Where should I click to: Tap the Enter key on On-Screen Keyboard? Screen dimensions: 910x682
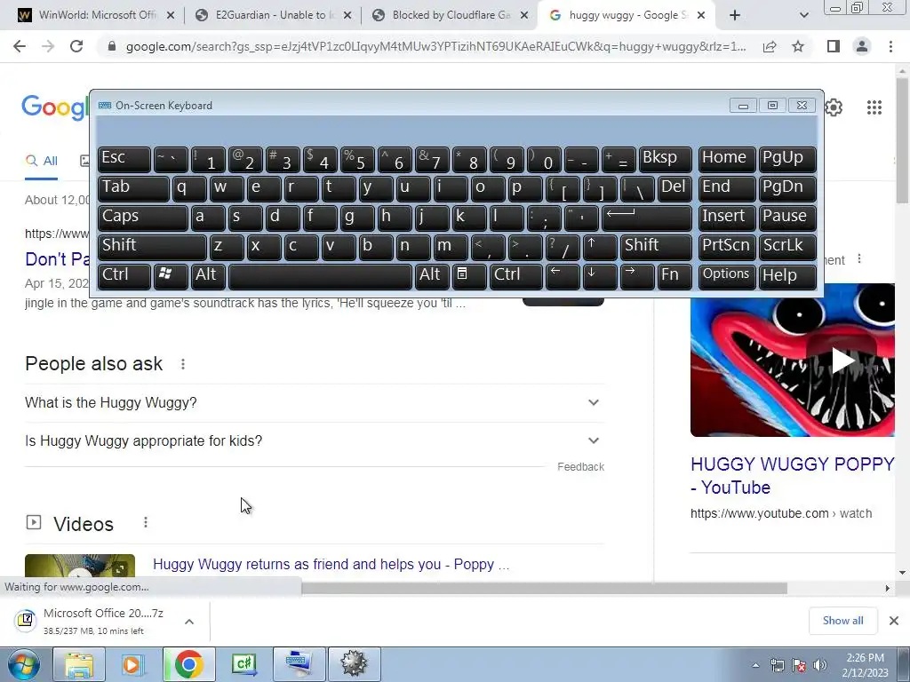pyautogui.click(x=647, y=218)
